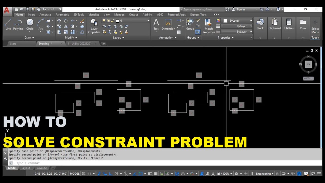The width and height of the screenshot is (325, 183).
Task: Open the Annotate ribbon tab
Action: 45,14
